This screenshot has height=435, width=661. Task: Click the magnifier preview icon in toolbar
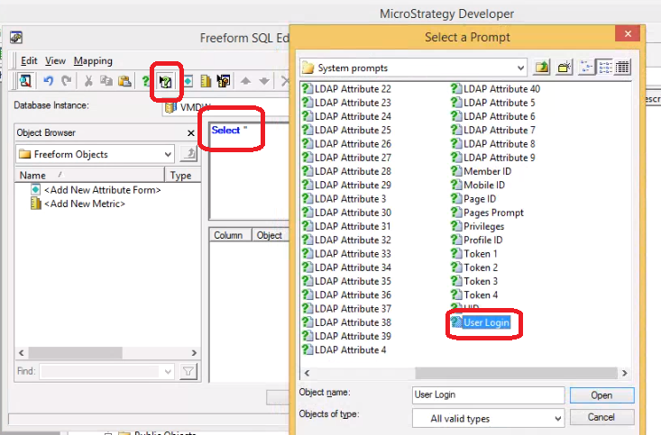pyautogui.click(x=25, y=80)
